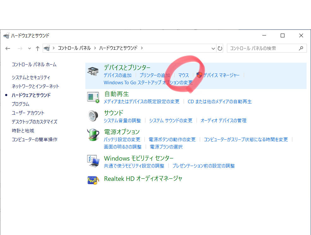This screenshot has height=235, width=311.
Task: Click the AutoPlay (自動再生) category icon
Action: [x=93, y=97]
